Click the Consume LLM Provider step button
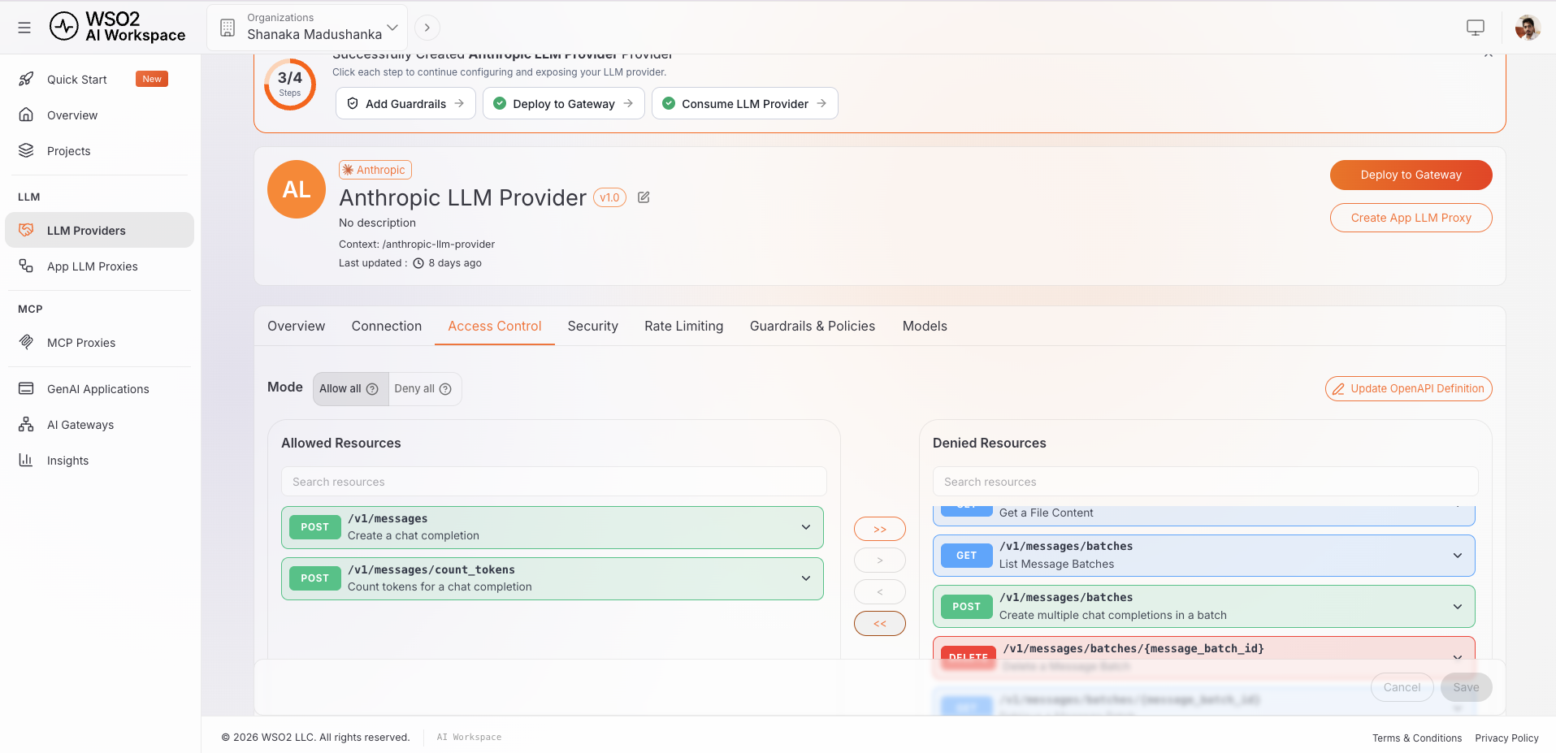This screenshot has height=753, width=1556. pos(744,103)
